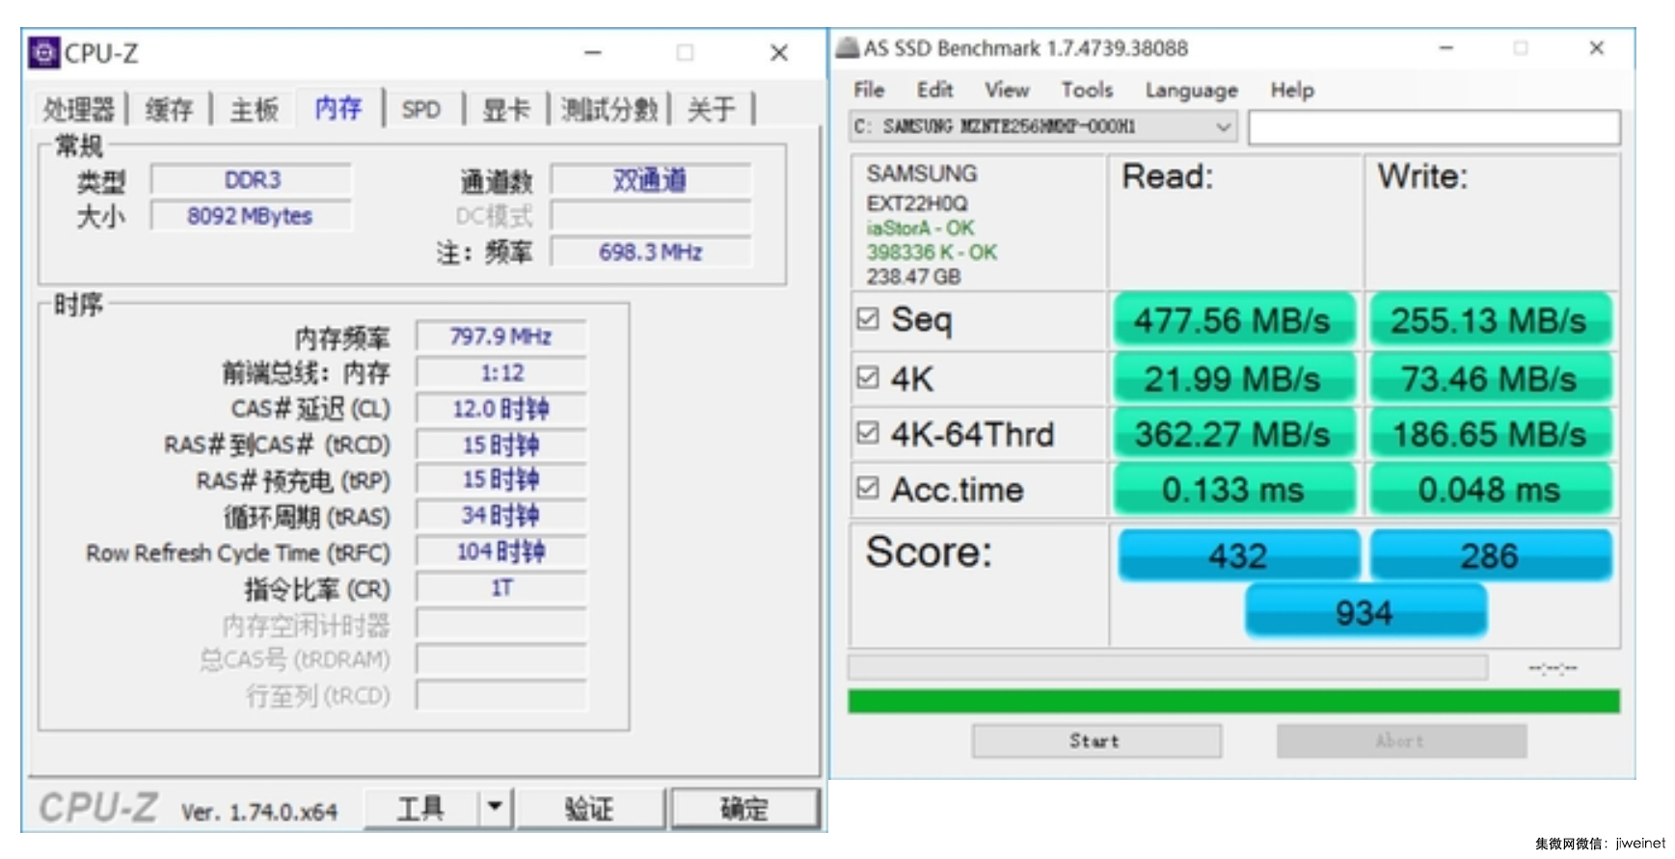1675x859 pixels.
Task: Toggle the Acc.time test checkbox
Action: [868, 488]
